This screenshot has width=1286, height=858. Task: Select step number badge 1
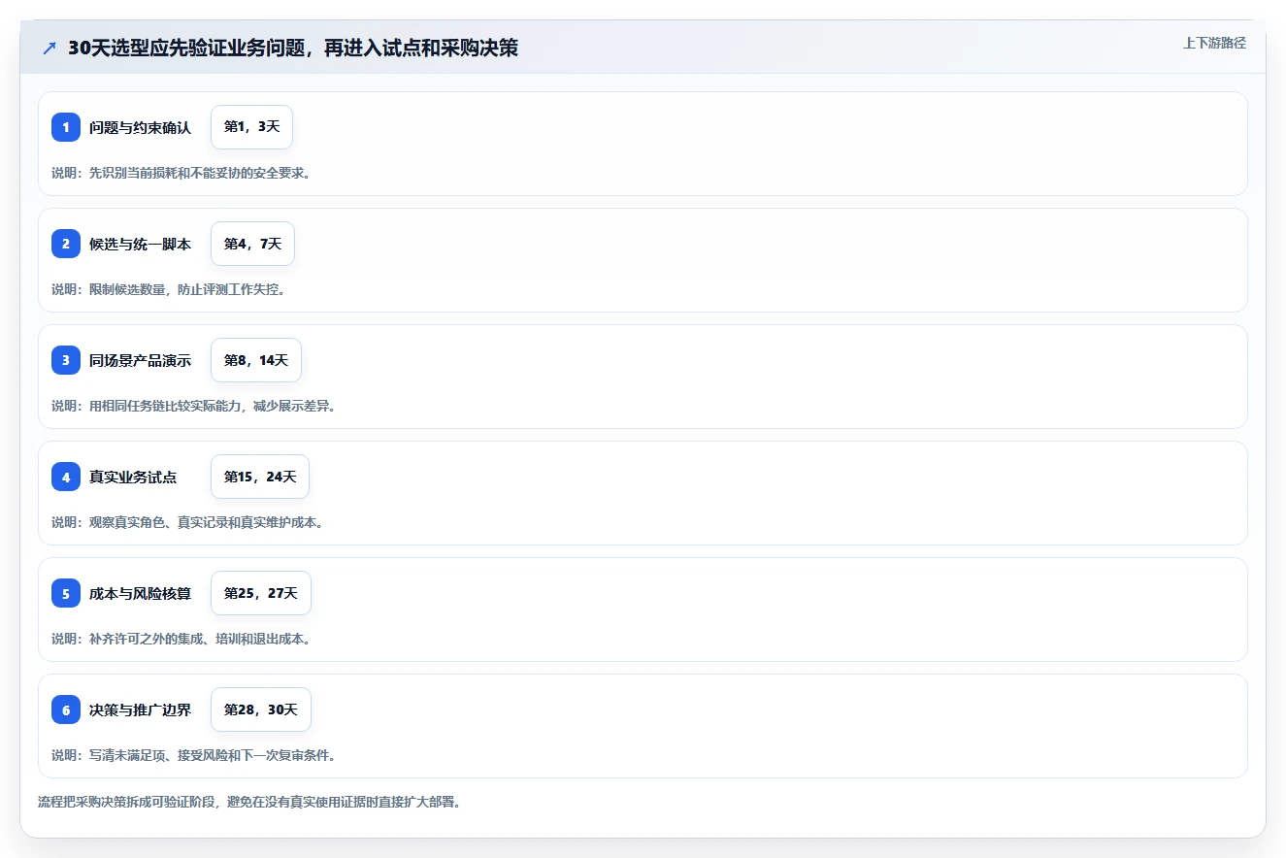66,127
